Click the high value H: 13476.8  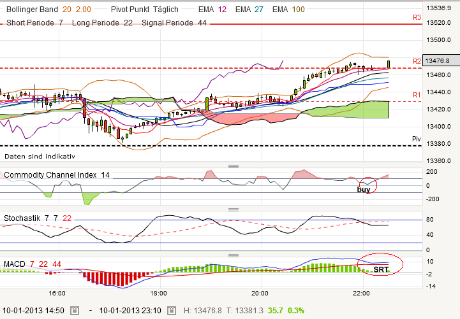tap(203, 311)
